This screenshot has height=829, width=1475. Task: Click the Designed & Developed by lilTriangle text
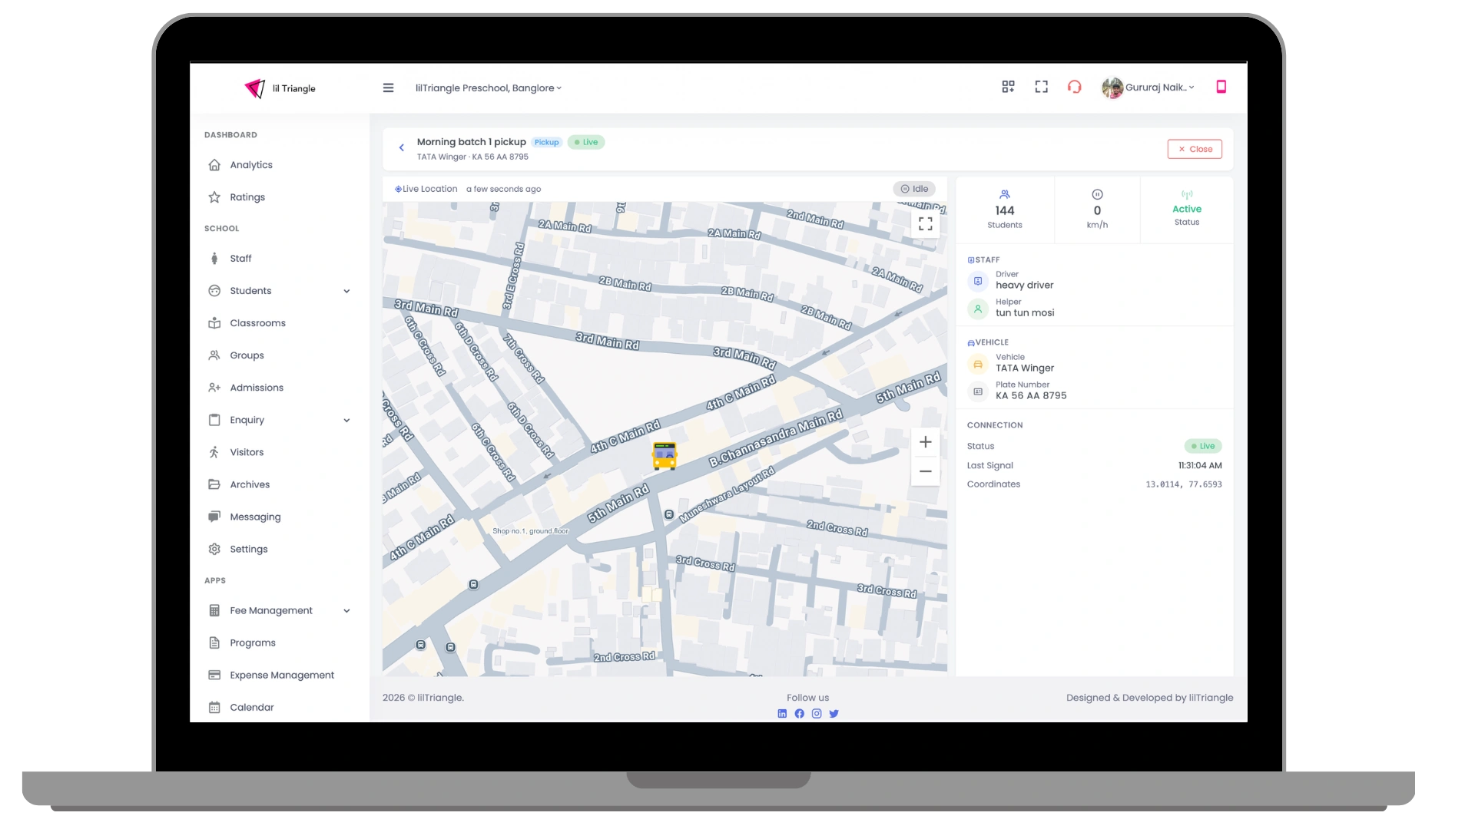click(x=1149, y=698)
